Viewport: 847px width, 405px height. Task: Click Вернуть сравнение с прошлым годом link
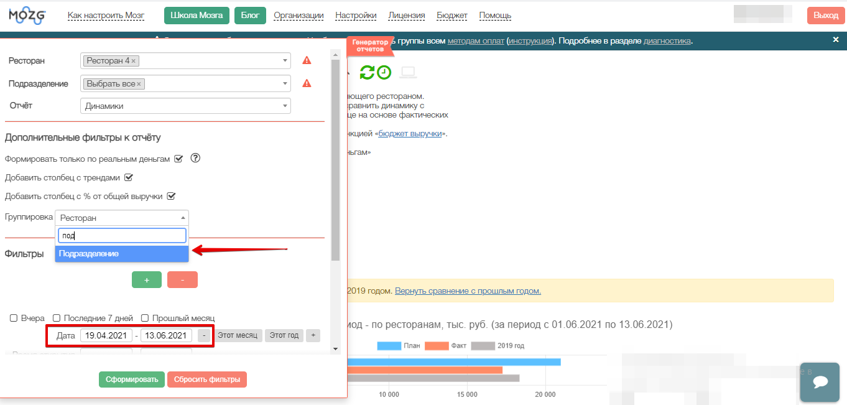click(x=468, y=291)
